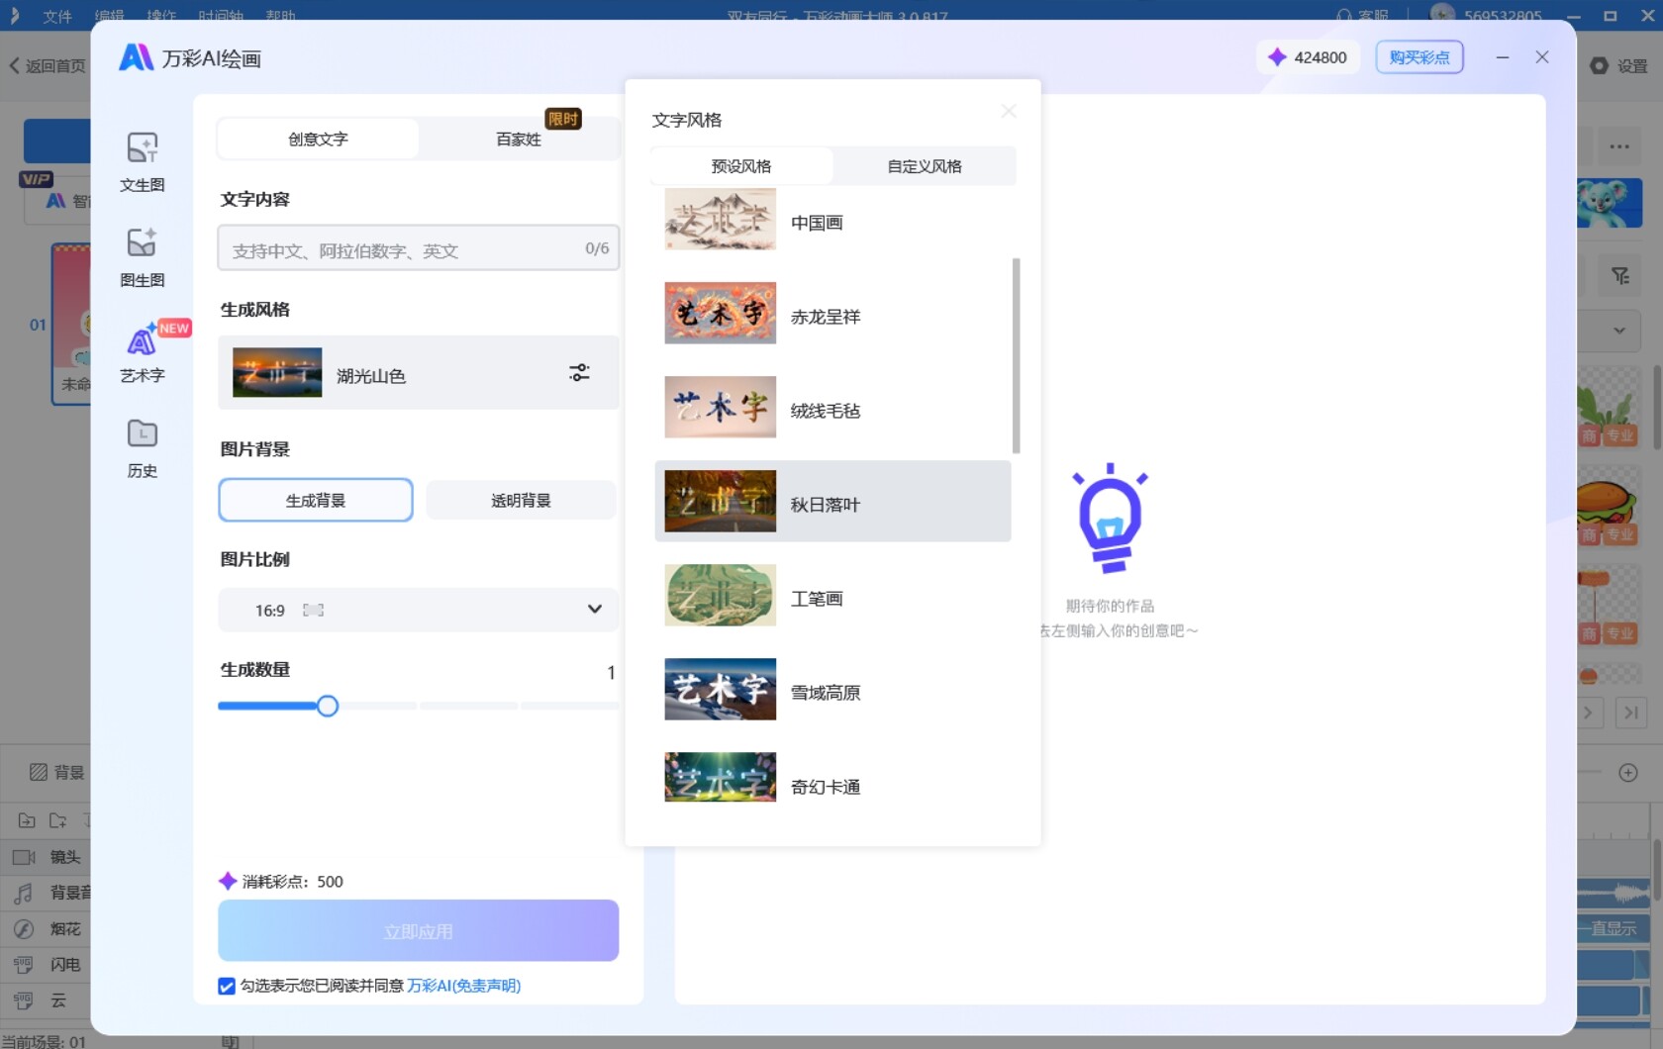
Task: Select 镜头 camera track icon
Action: coord(24,857)
